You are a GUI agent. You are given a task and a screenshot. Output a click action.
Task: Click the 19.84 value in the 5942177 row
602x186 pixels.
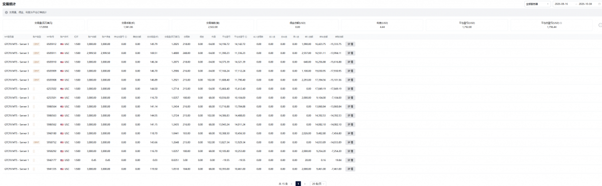(x=338, y=160)
